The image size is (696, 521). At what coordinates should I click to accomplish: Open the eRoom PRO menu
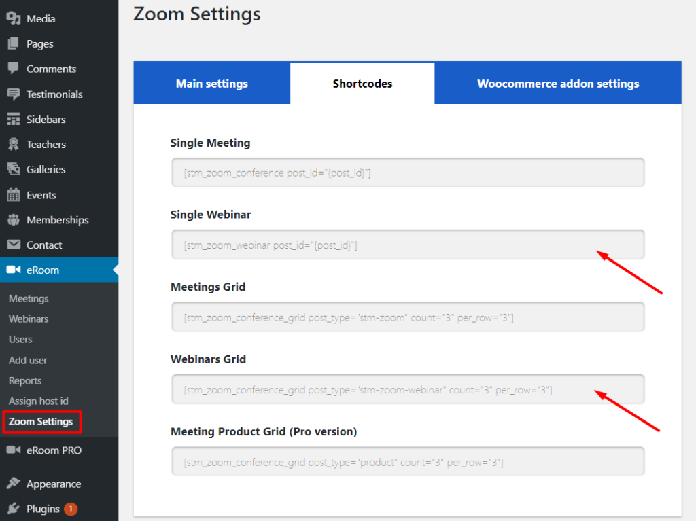(54, 450)
